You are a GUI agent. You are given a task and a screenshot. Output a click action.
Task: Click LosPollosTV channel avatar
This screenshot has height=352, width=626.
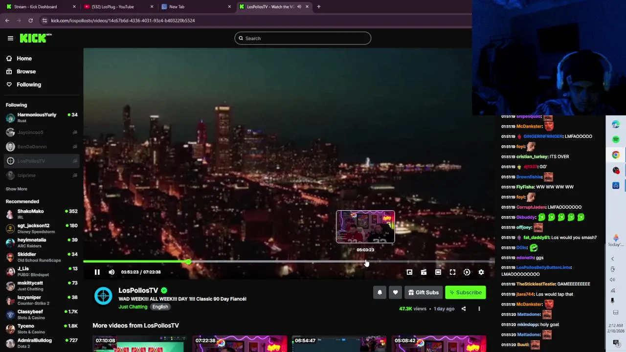(103, 296)
